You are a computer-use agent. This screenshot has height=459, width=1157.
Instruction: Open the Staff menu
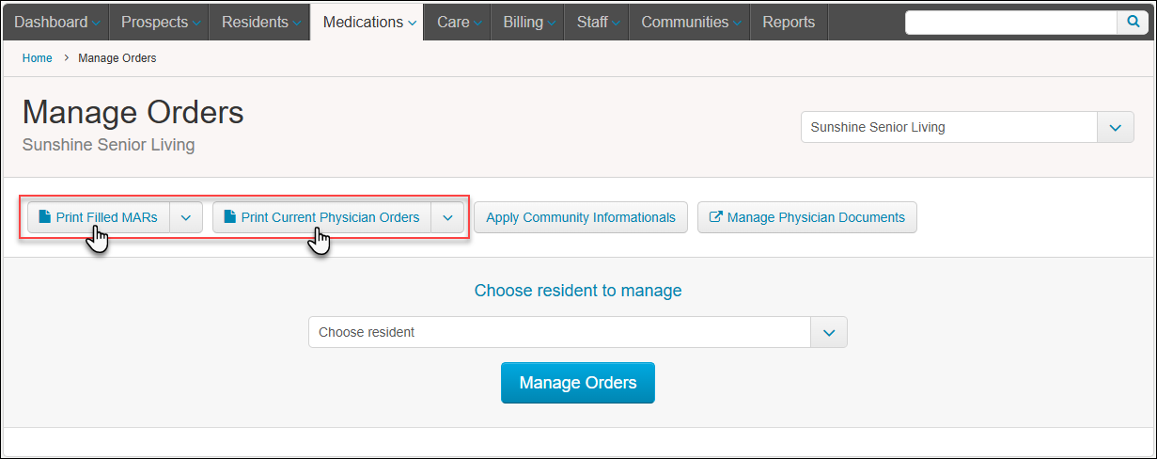point(597,23)
